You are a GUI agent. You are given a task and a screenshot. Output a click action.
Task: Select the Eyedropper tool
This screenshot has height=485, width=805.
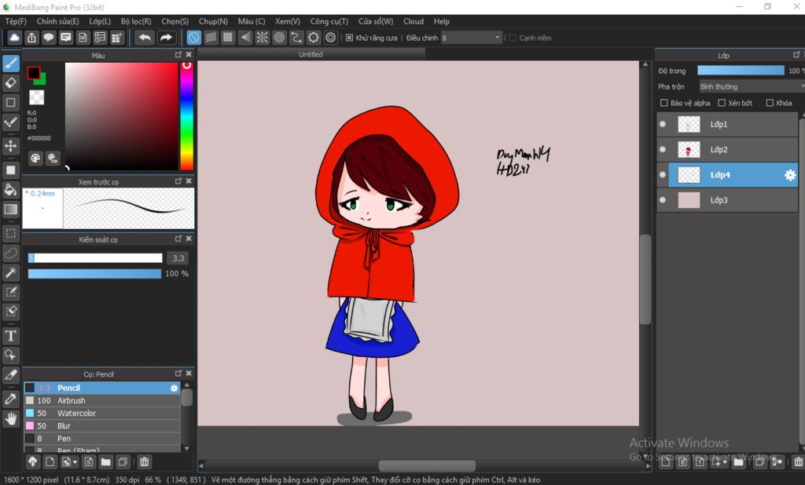(x=11, y=399)
